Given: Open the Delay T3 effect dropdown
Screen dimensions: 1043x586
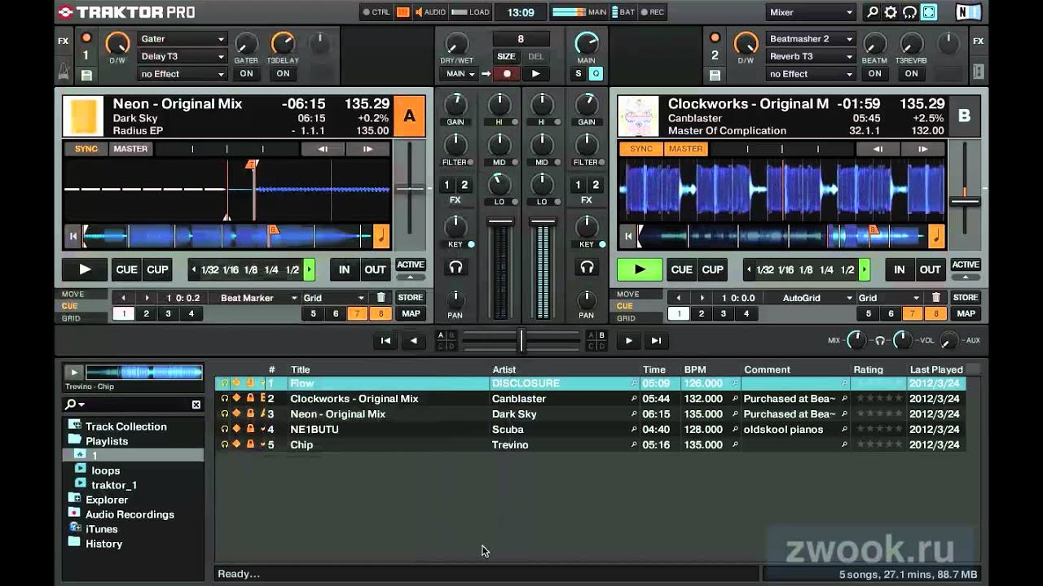Looking at the screenshot, I should pos(182,56).
